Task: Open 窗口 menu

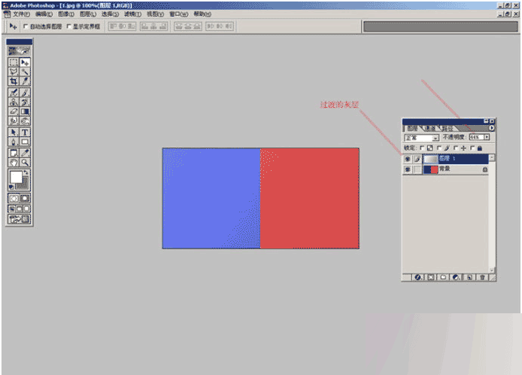Action: 179,14
